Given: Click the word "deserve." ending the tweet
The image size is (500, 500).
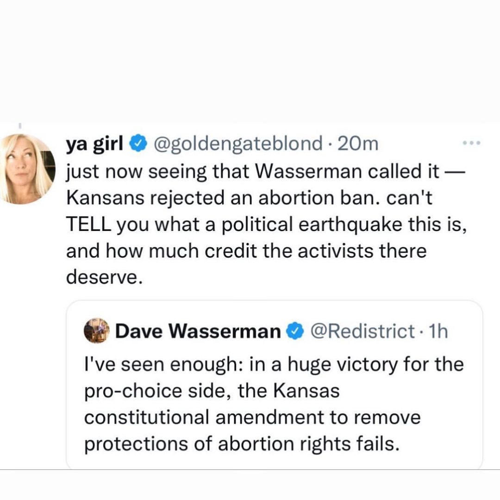Looking at the screenshot, I should point(102,277).
